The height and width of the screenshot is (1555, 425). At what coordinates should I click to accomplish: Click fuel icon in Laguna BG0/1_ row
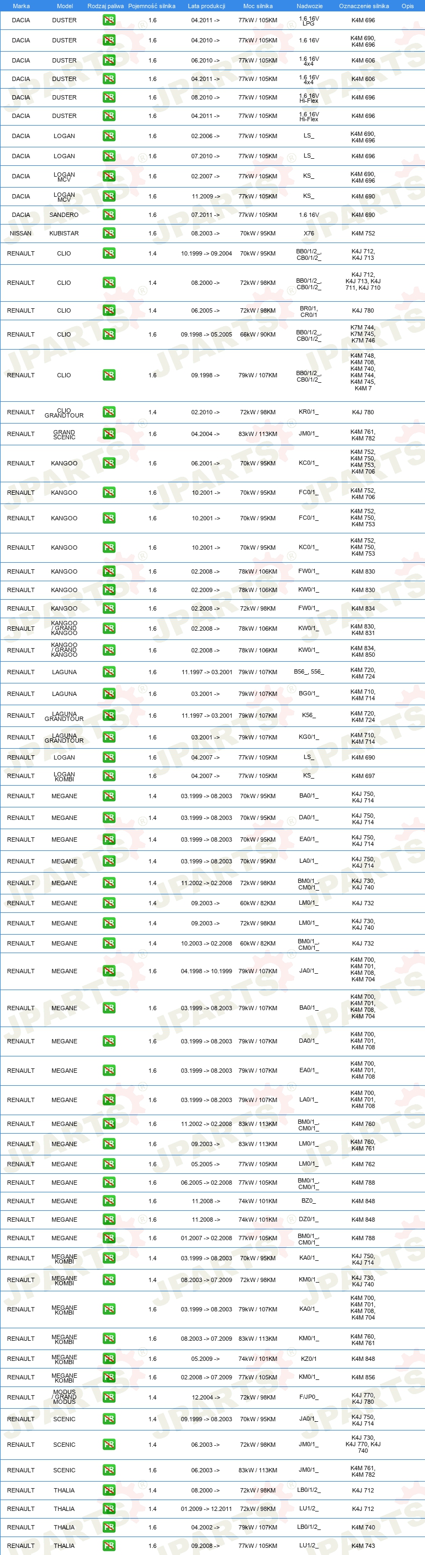pyautogui.click(x=109, y=694)
